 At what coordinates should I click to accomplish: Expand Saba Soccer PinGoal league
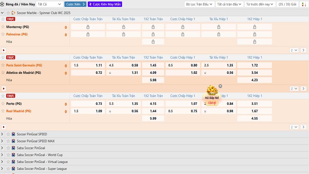click(x=2, y=148)
